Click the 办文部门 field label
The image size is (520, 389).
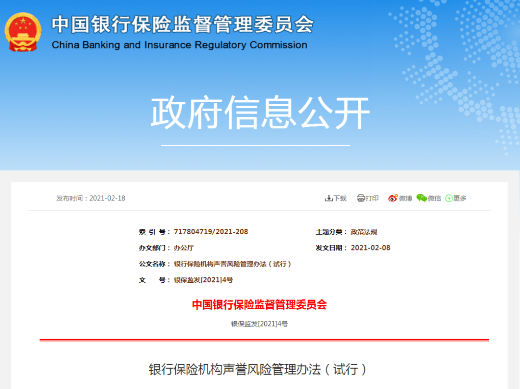point(155,248)
